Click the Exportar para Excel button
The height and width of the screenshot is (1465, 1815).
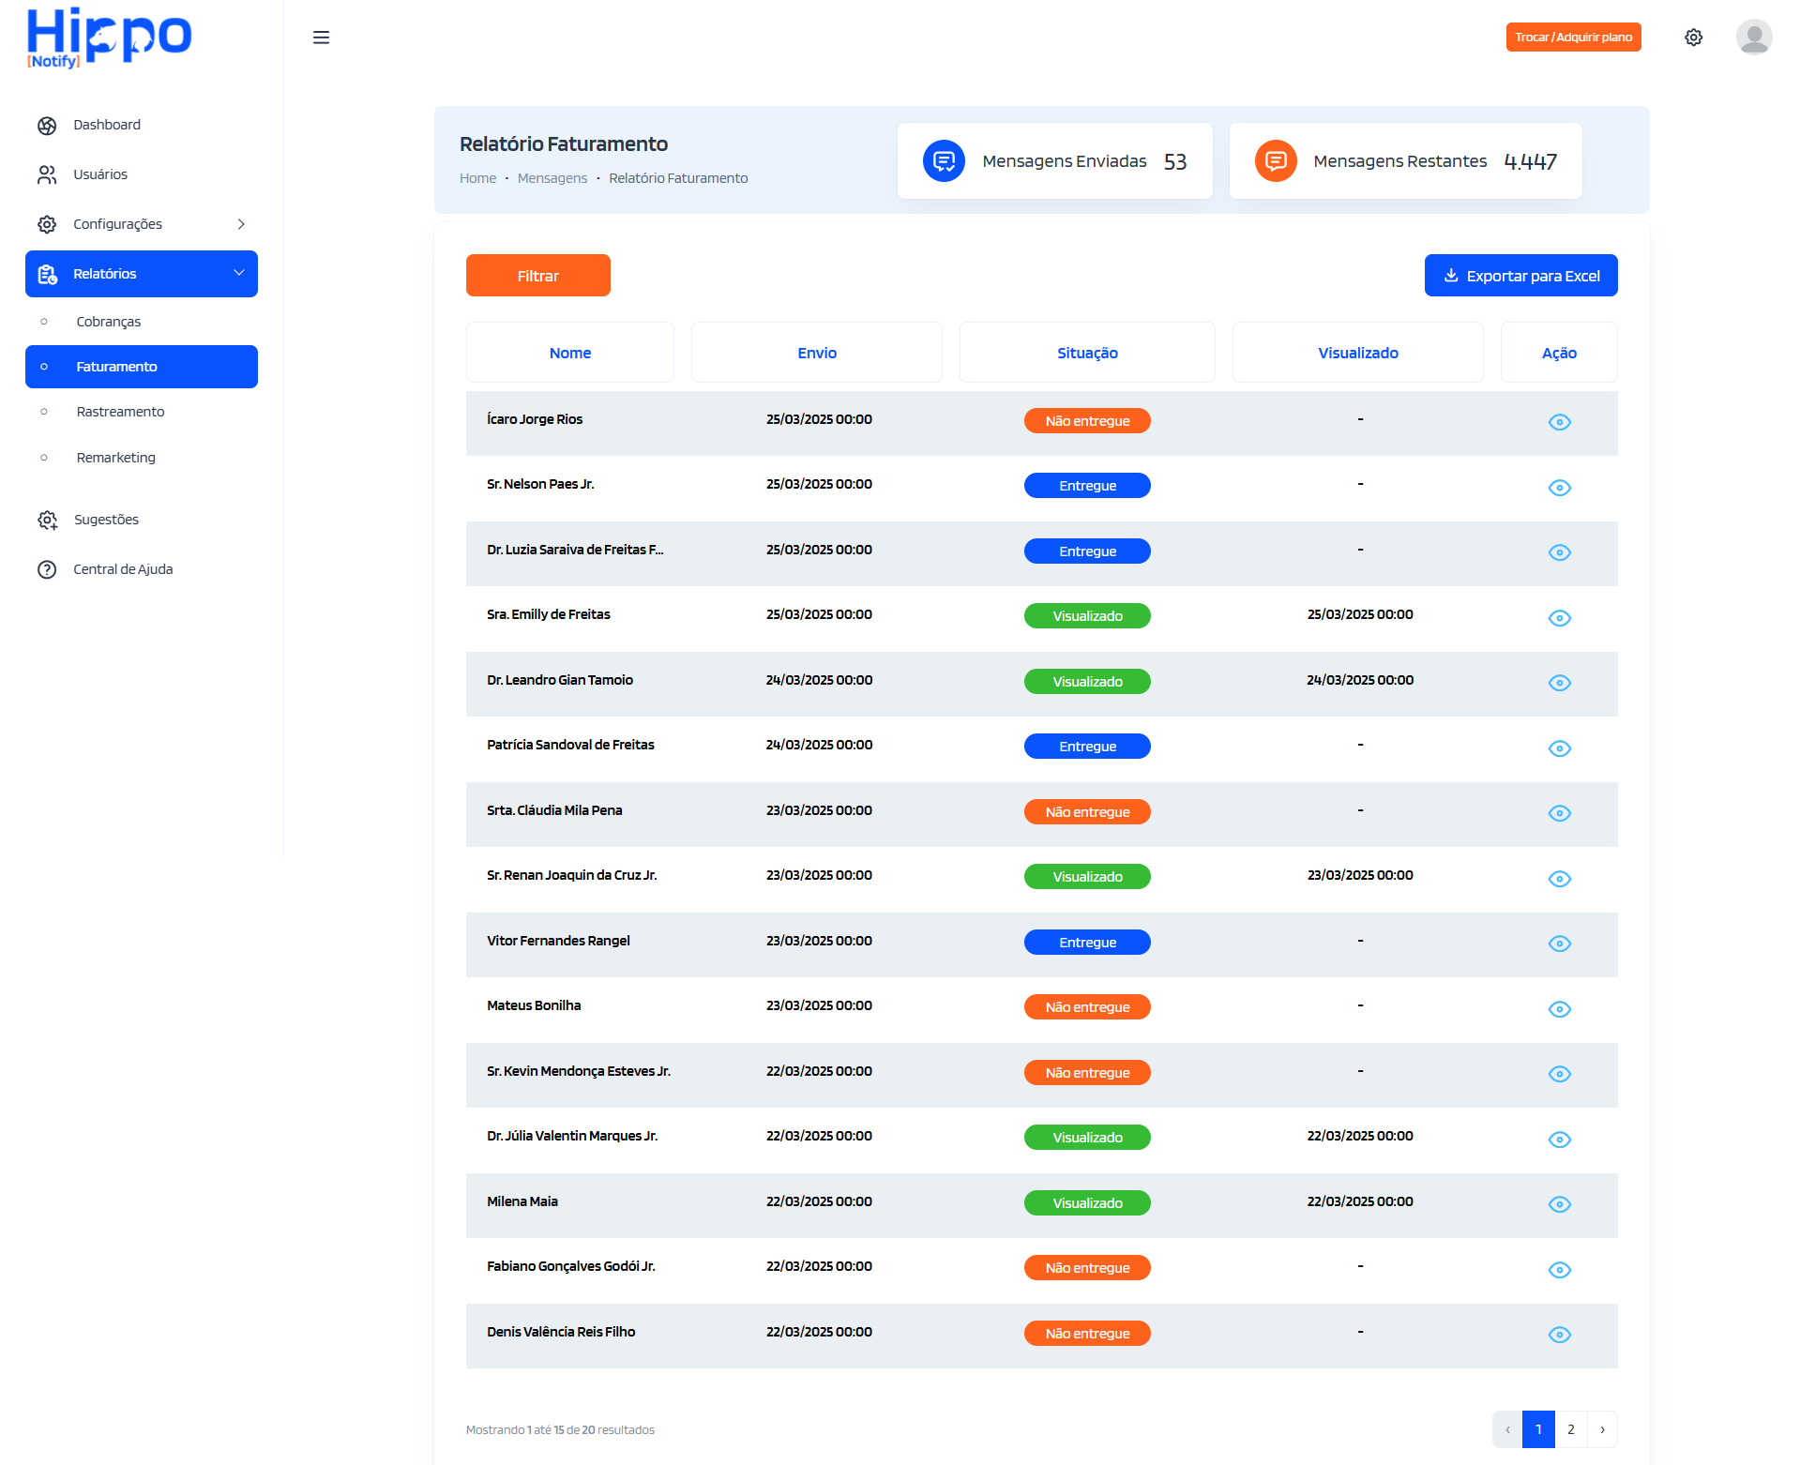point(1520,275)
